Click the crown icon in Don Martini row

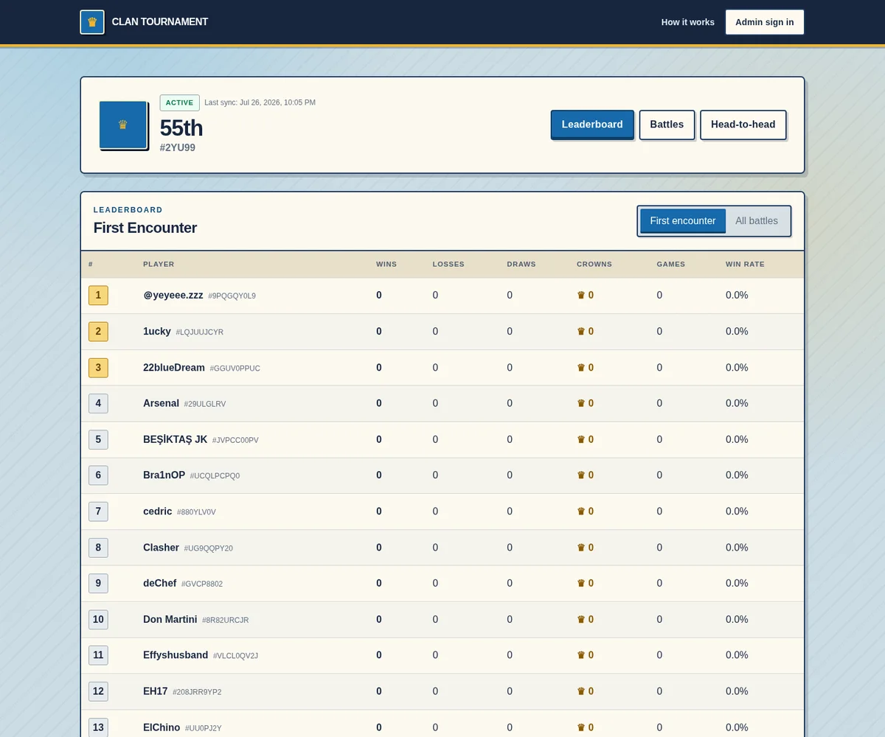pos(581,619)
